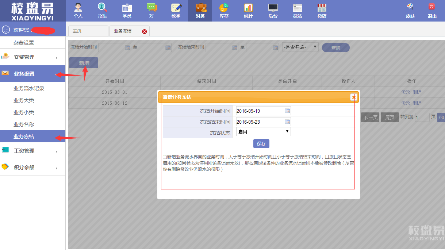
Task: Click the 2016-09-19 start date input
Action: (x=259, y=111)
